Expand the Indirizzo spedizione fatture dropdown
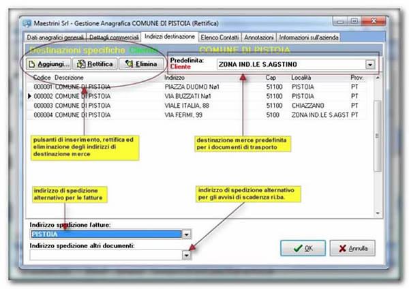Screen dimensions: 409x289 tap(187, 234)
